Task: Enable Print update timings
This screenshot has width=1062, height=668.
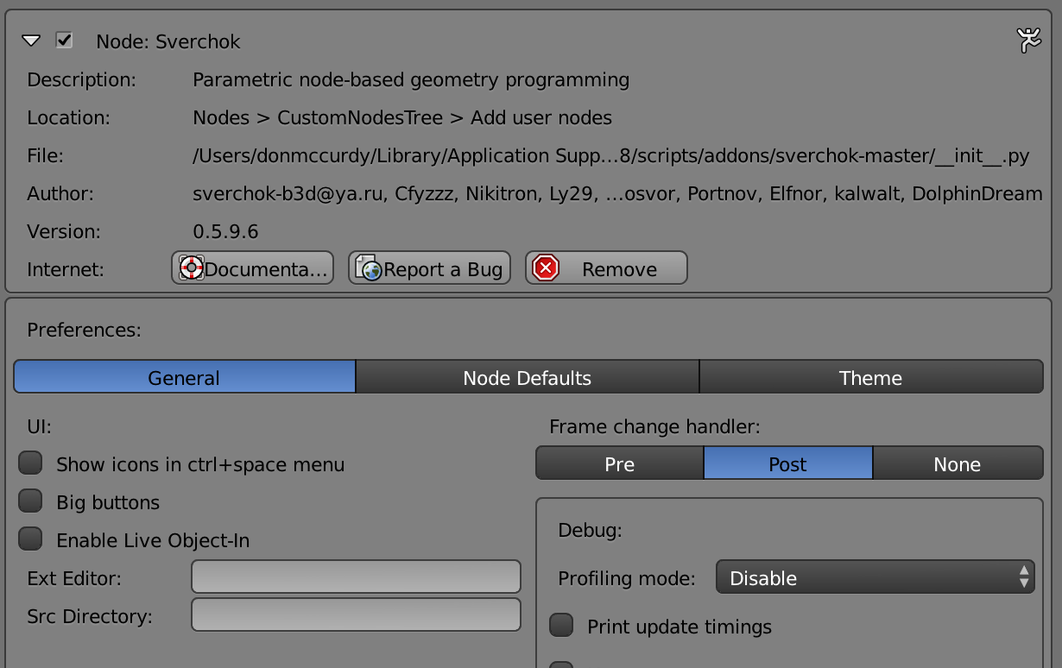Action: pyautogui.click(x=561, y=627)
